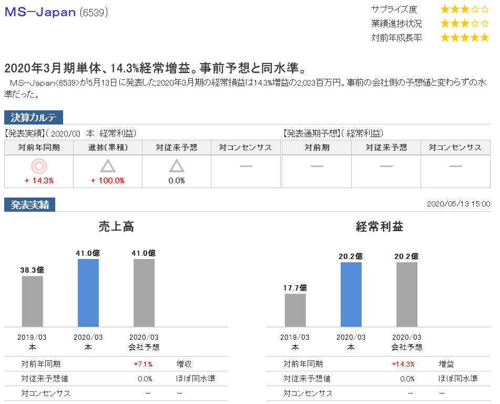Image resolution: width=500 pixels, height=404 pixels.
Task: Click the +14.3% value in profit table
Action: click(403, 364)
